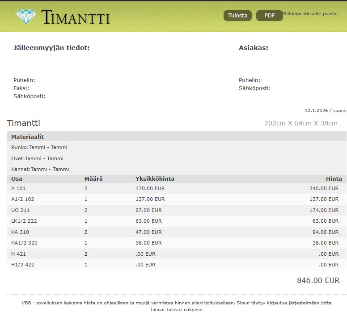
Task: Click the KA1/2 320 part name
Action: click(x=24, y=243)
